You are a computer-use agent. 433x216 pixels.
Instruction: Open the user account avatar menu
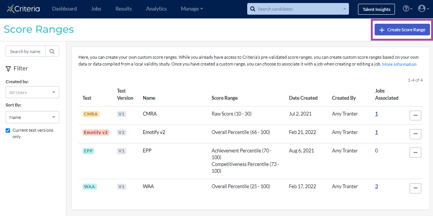pyautogui.click(x=423, y=9)
